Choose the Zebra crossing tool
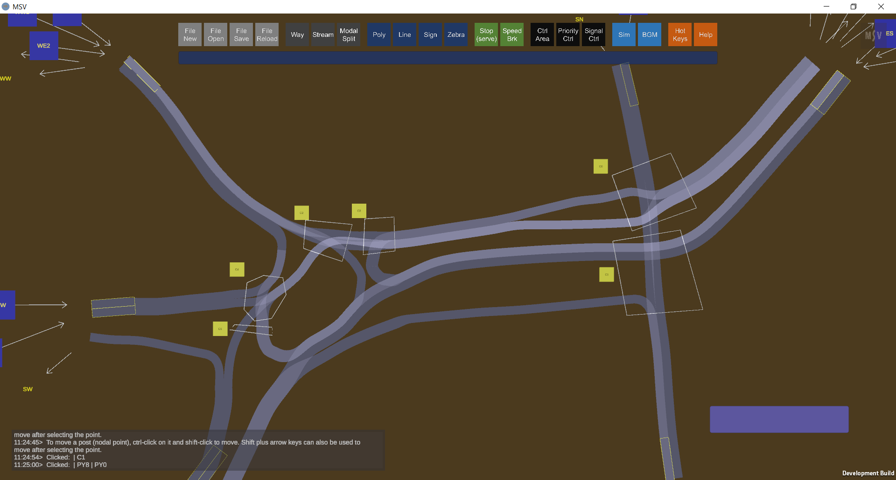The image size is (896, 480). 455,34
